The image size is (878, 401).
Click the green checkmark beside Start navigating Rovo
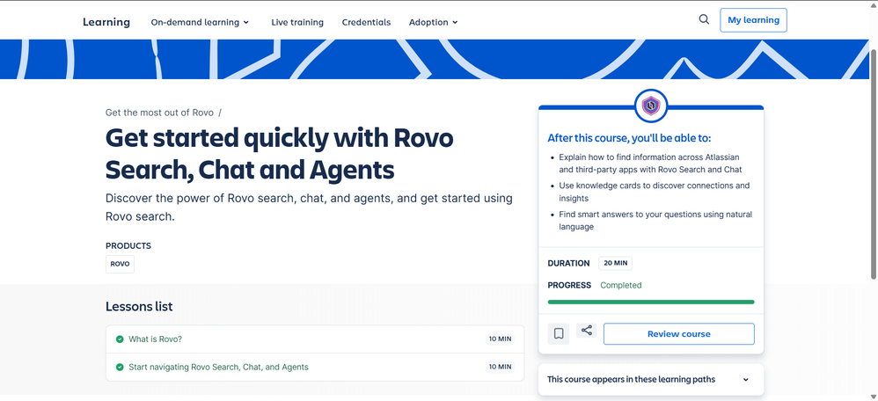pos(120,367)
